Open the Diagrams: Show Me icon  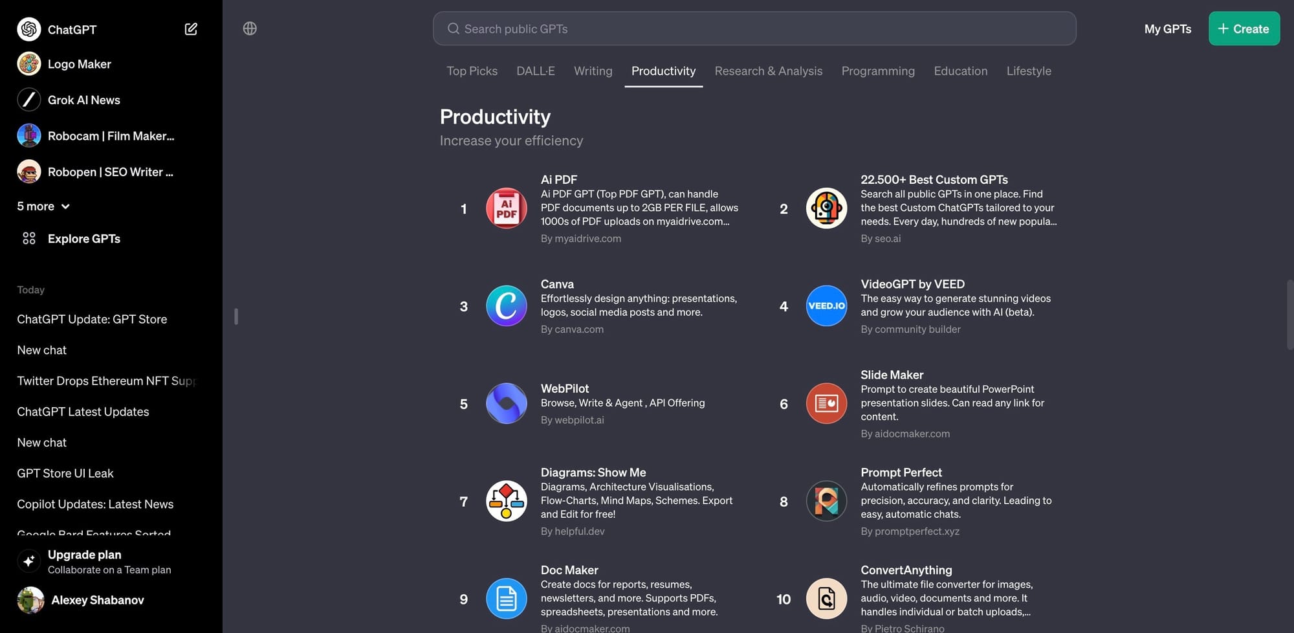pos(507,501)
